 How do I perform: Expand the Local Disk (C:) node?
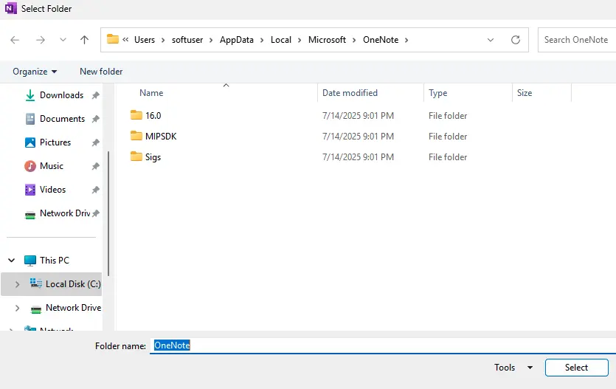[x=17, y=284]
